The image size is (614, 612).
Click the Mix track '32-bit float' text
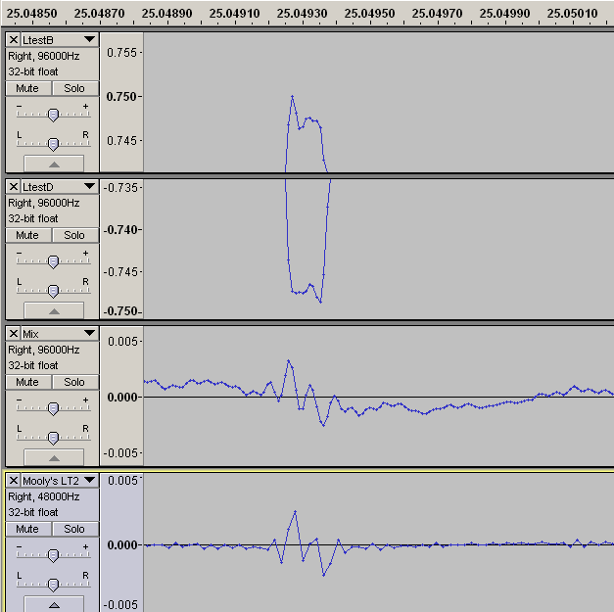coord(33,365)
